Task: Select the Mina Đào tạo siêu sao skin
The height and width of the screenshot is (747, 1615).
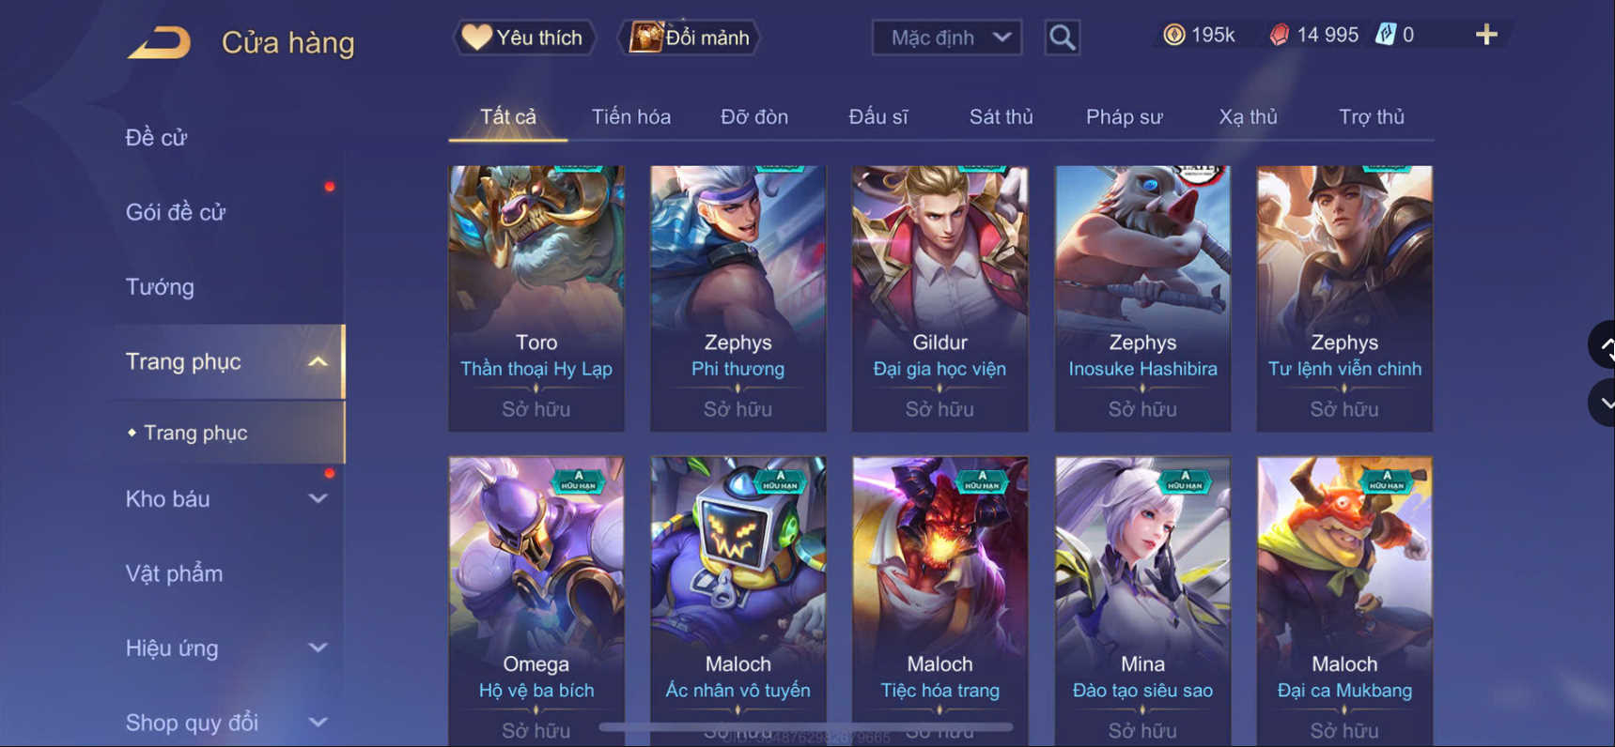Action: [1142, 601]
